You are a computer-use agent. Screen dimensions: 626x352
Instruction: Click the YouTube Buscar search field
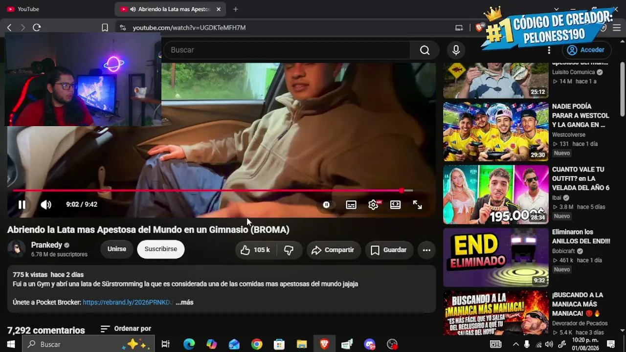click(x=288, y=50)
